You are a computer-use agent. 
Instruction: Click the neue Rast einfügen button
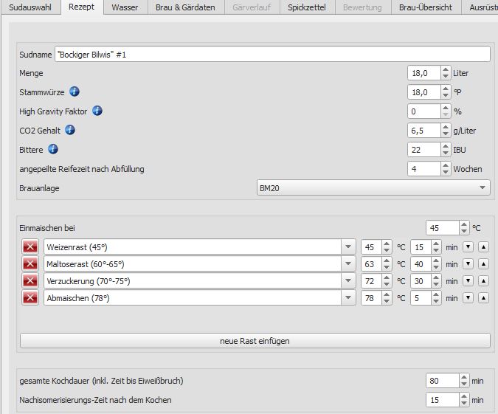coord(255,341)
